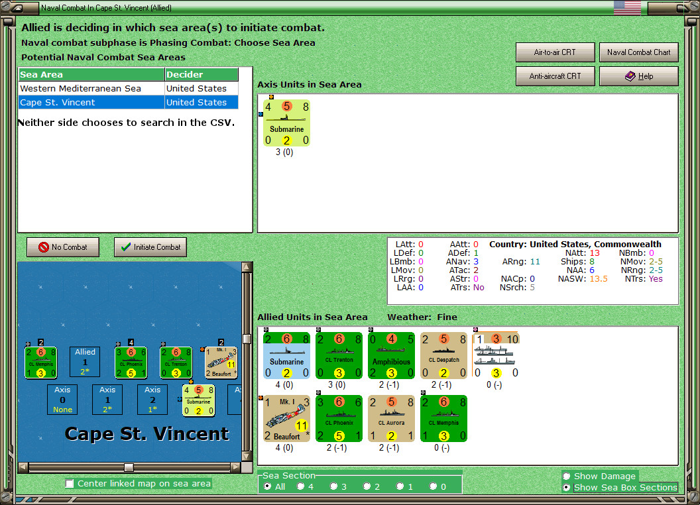Click map vertical scrollbar down arrow

tap(247, 457)
